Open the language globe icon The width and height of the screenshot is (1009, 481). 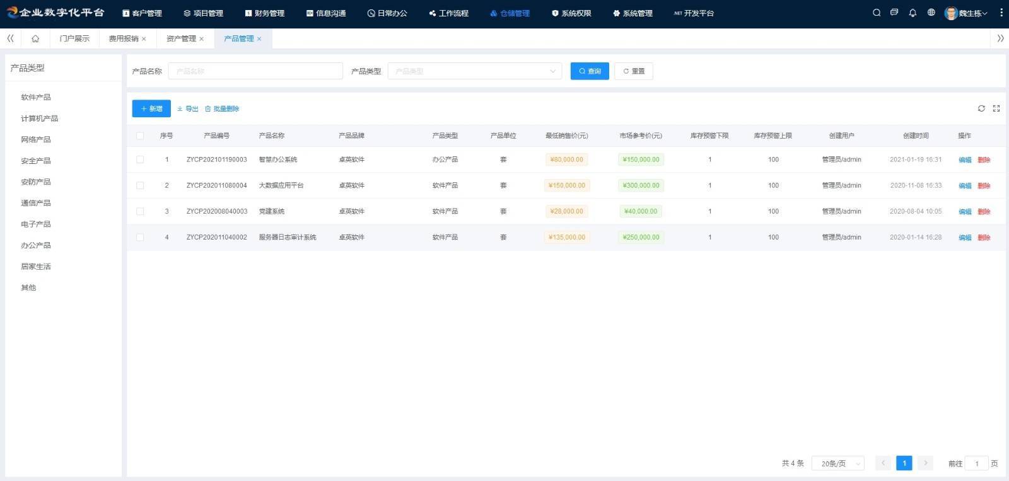click(x=931, y=13)
